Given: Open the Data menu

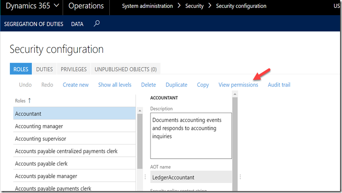Looking at the screenshot, I should click(77, 24).
